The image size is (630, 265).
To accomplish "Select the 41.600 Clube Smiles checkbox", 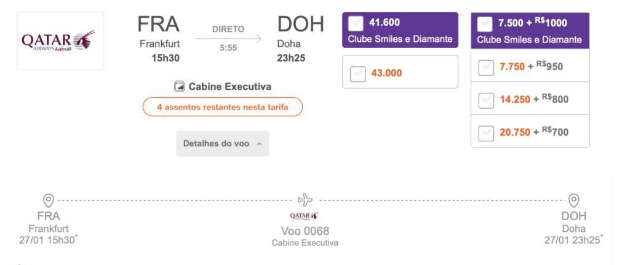I will pyautogui.click(x=356, y=24).
